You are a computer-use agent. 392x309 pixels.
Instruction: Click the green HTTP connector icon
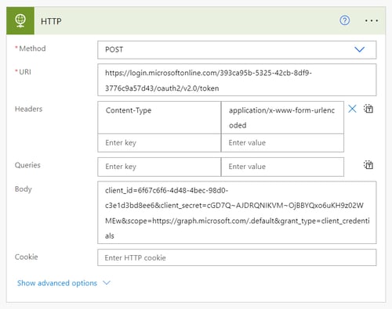coord(20,20)
